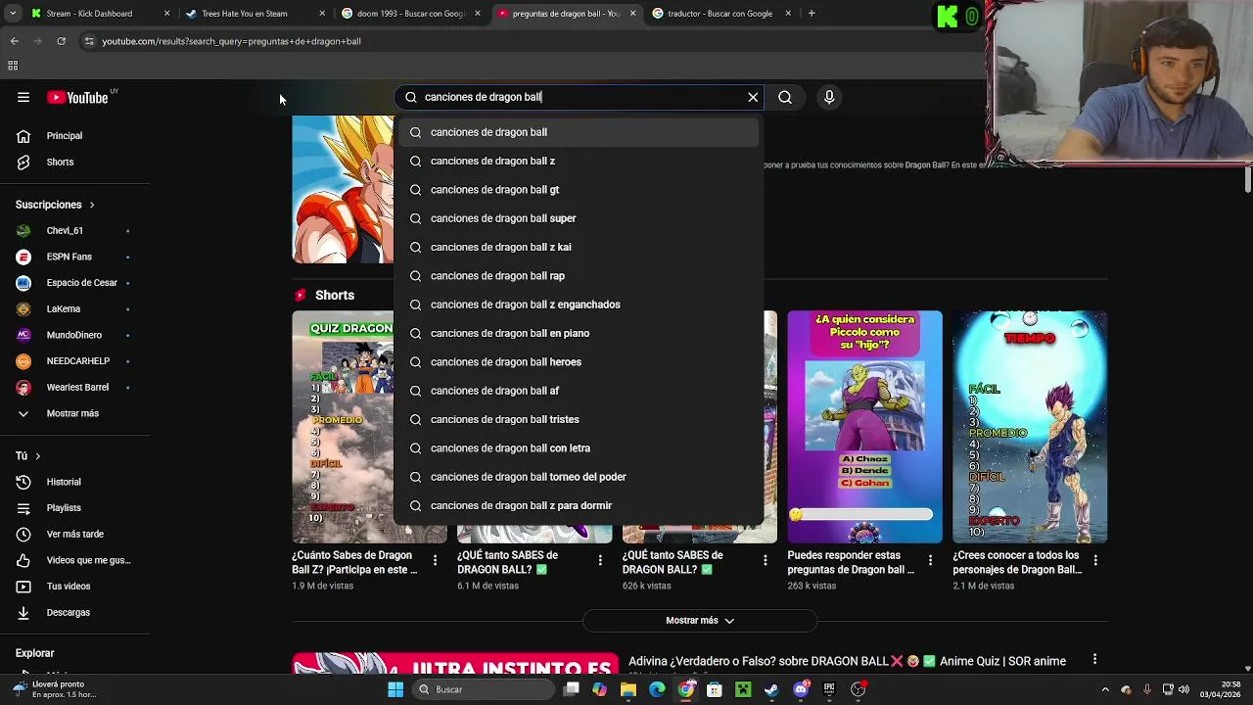Open Principal in the sidebar

click(x=65, y=136)
